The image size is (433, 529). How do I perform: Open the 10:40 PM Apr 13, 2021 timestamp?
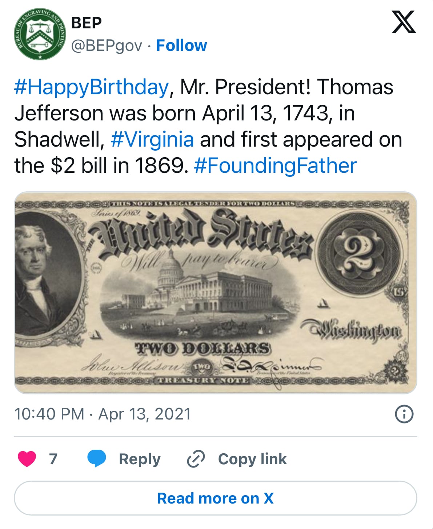click(103, 414)
